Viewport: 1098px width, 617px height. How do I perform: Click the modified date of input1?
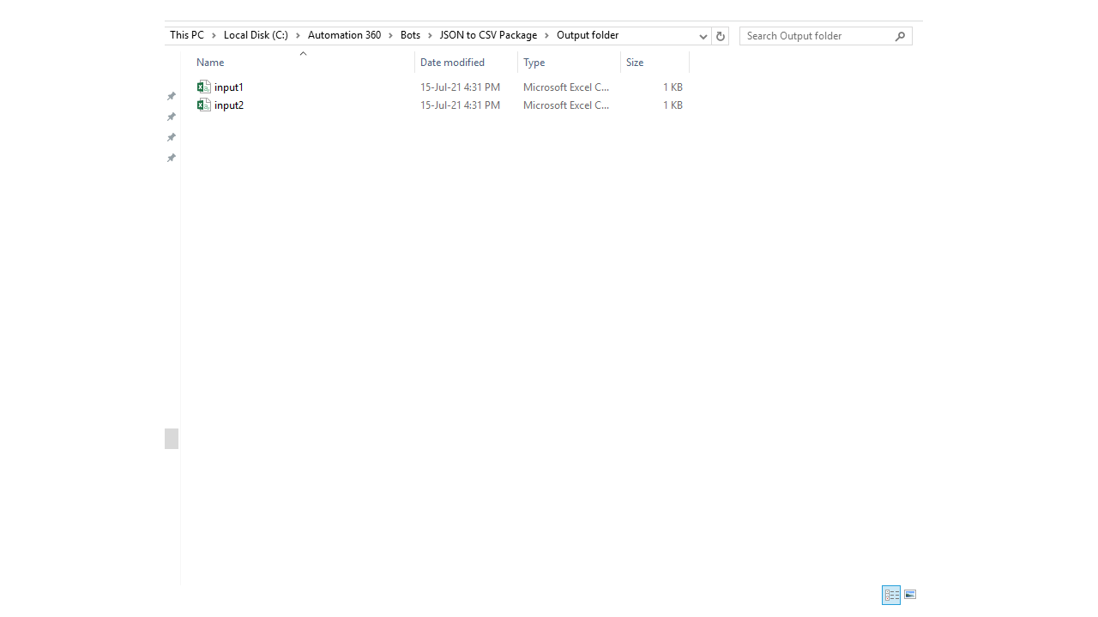460,87
